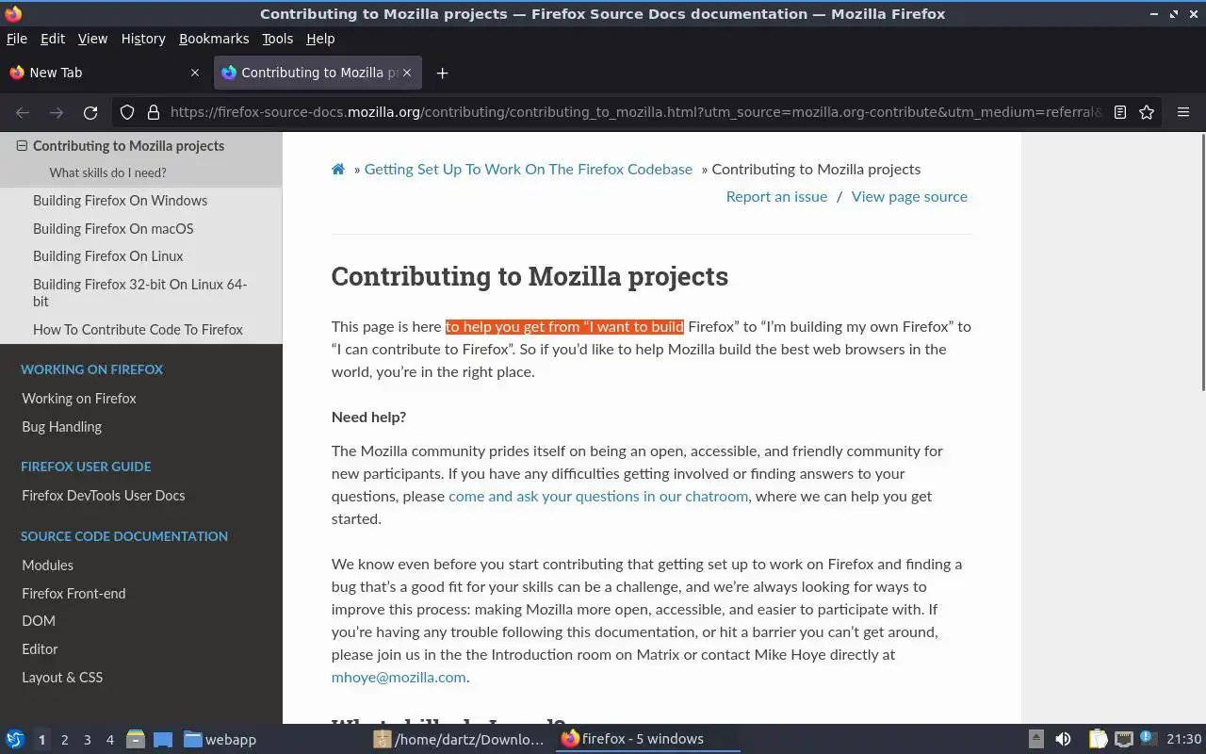This screenshot has height=754, width=1206.
Task: Select the Contributing to Mozilla projects tab
Action: click(x=318, y=73)
